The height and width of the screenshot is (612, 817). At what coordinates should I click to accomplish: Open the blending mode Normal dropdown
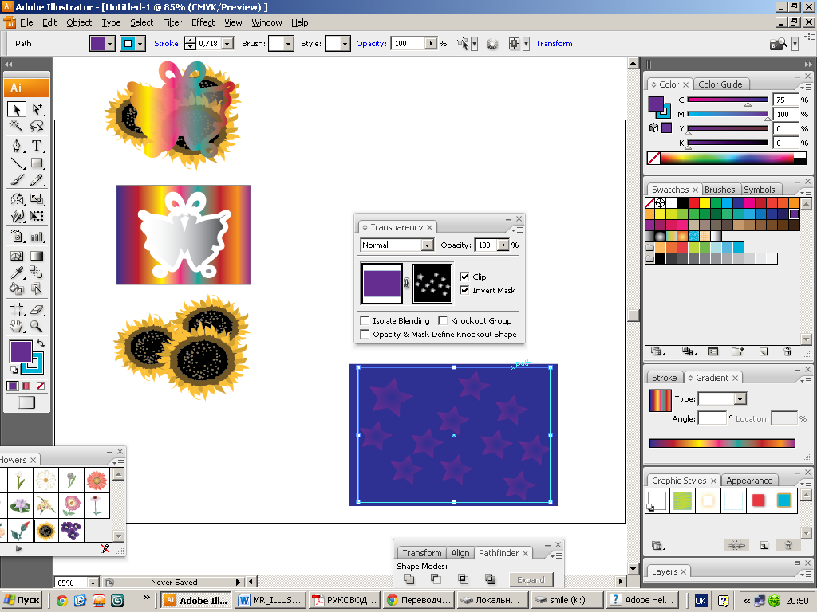[x=428, y=245]
